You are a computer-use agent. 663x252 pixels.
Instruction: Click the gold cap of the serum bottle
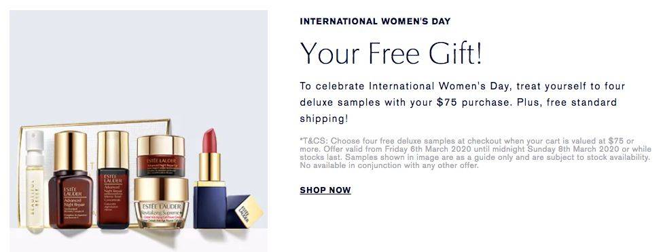pos(71,150)
